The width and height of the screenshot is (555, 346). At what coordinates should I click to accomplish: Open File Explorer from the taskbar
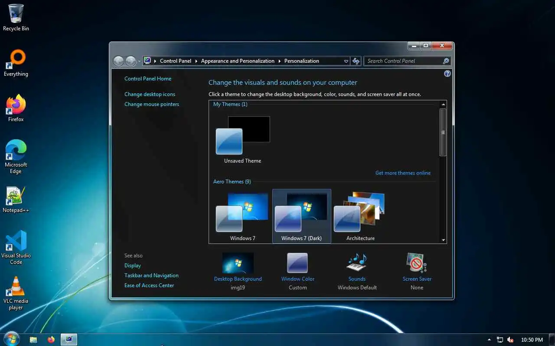(33, 340)
